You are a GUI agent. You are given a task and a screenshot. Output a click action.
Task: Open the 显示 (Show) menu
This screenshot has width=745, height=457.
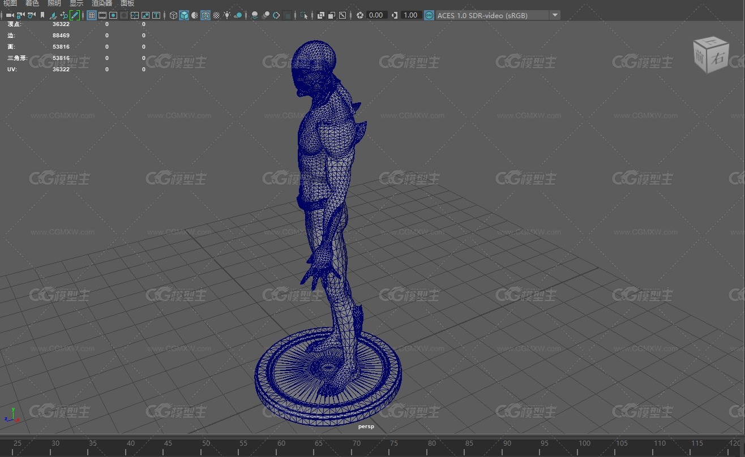[x=76, y=3]
